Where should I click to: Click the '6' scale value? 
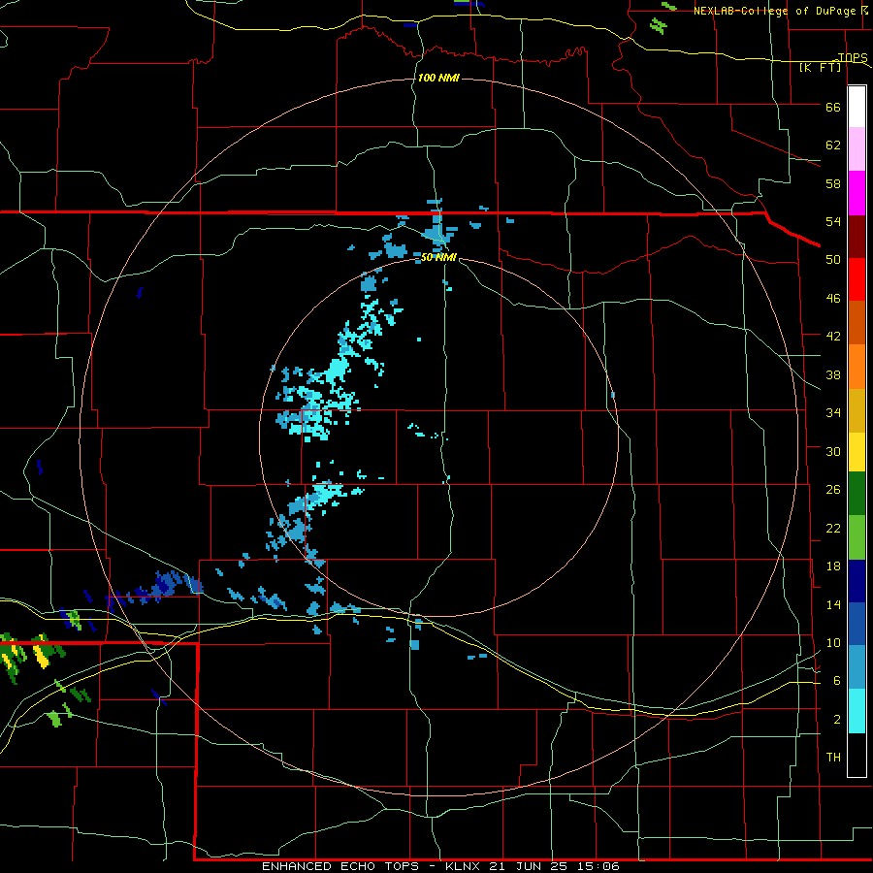[836, 680]
